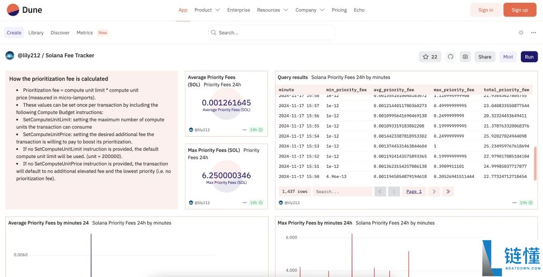Click @lily212 author name on Query results card
543x277 pixels.
[292, 203]
